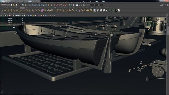Click the select camera icon in panel toolbar
Screen dimensions: 169x95
(x=2, y=16)
